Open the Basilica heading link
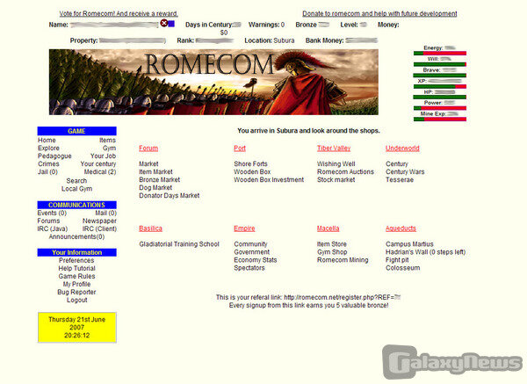Image resolution: width=527 pixels, height=384 pixels. (150, 228)
